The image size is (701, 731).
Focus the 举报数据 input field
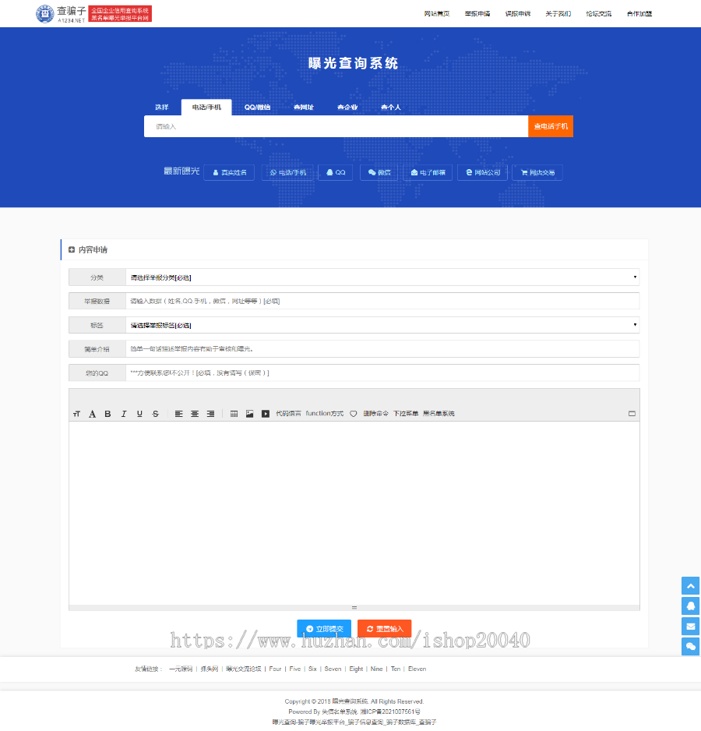coord(382,301)
